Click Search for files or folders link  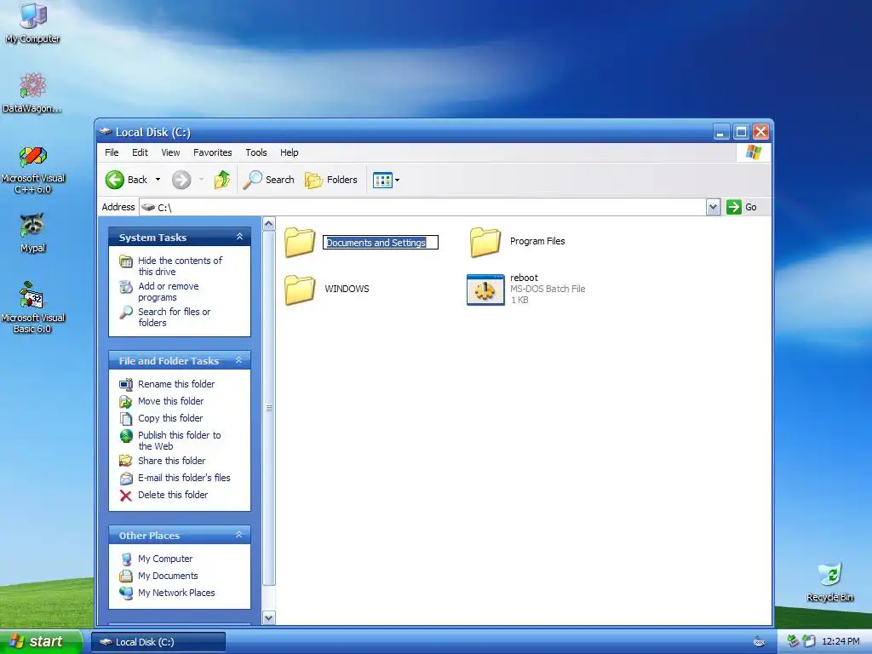coord(174,317)
